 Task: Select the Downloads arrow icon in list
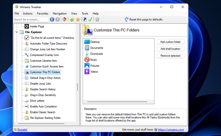(87, 54)
